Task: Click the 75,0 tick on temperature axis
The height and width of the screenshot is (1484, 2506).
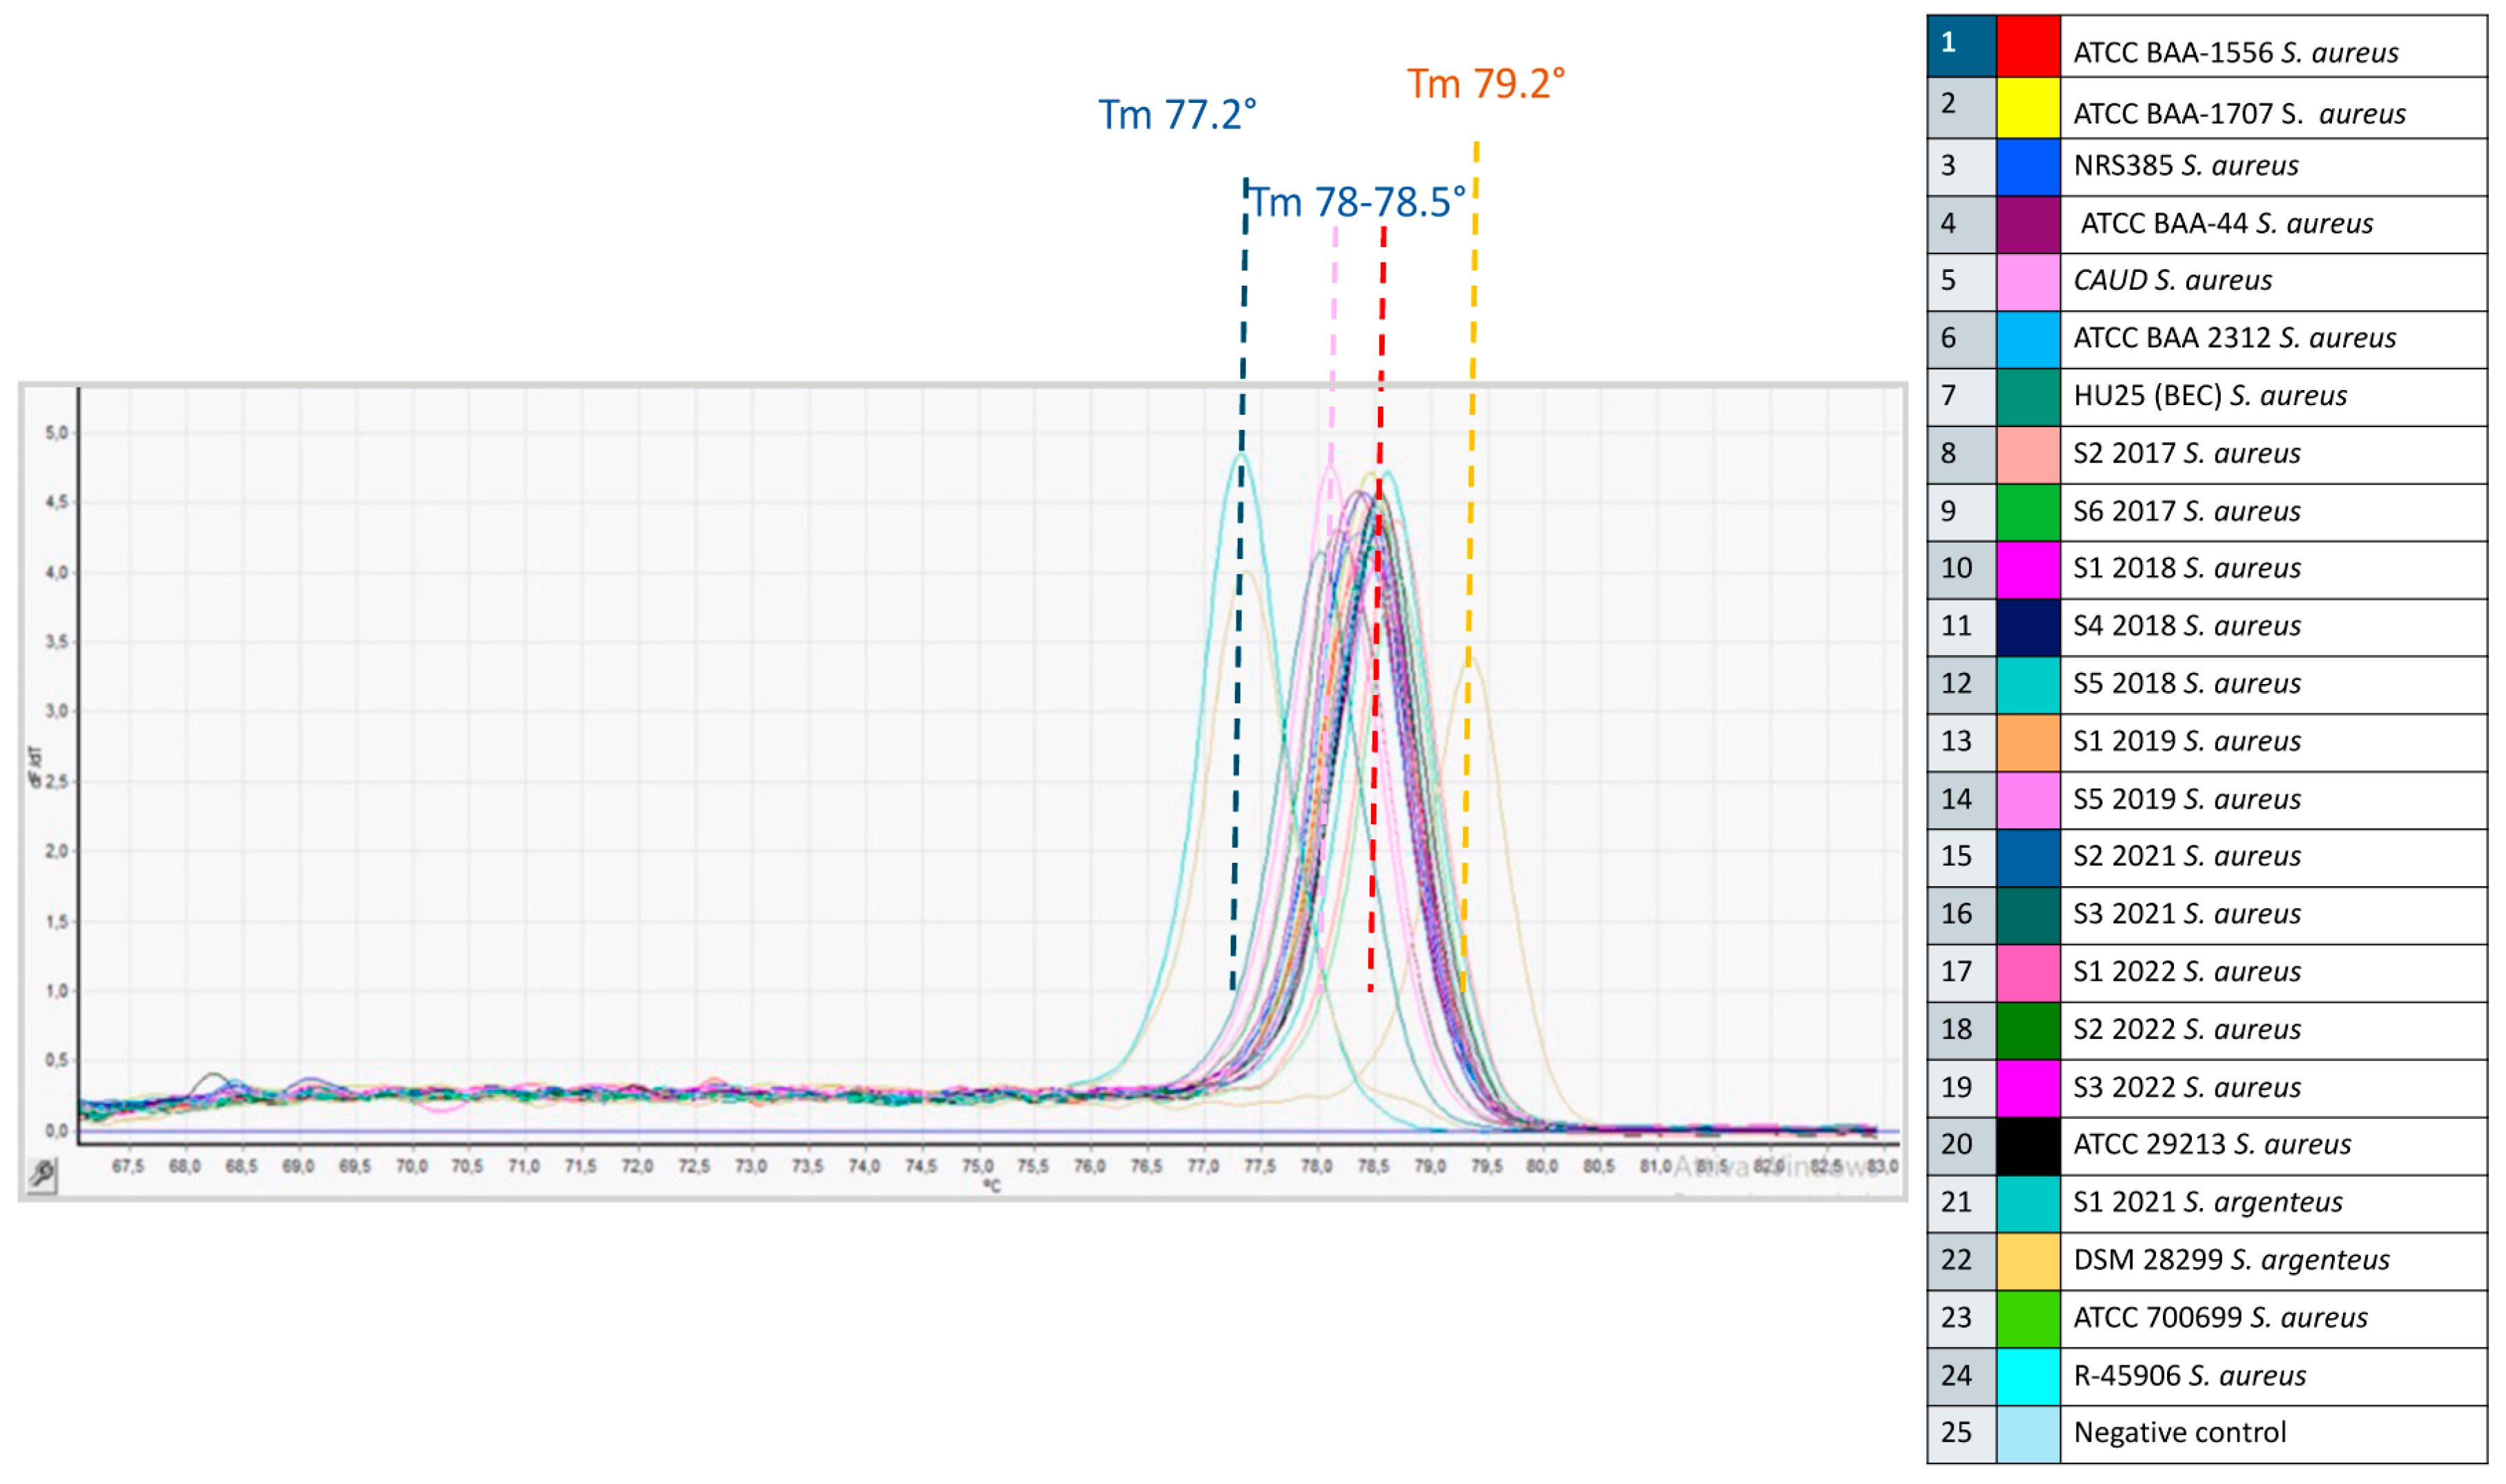Action: [x=978, y=1167]
